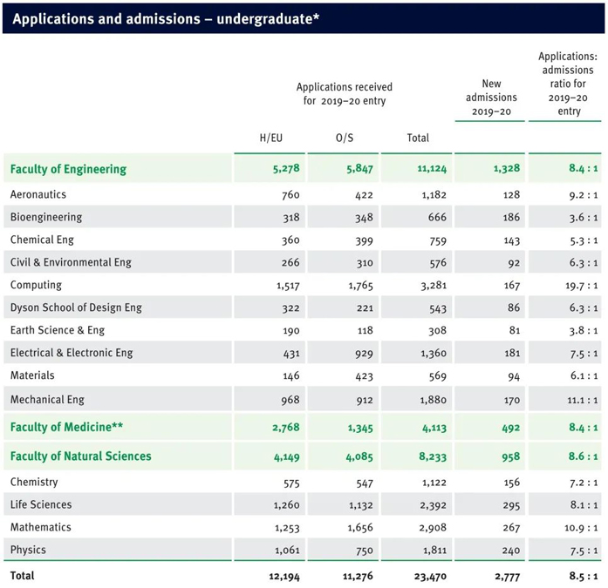Click the Applications: admissions ratio column header
Screen dimensions: 608x588
tap(567, 84)
